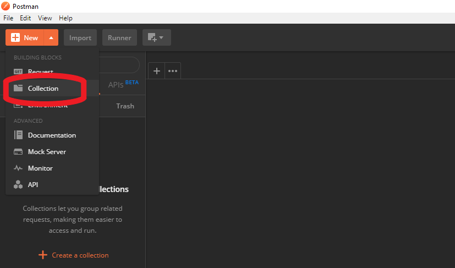
Task: Open the Edit menu
Action: [25, 18]
